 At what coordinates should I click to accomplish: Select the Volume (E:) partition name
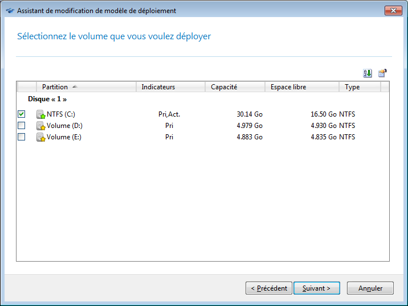(64, 137)
